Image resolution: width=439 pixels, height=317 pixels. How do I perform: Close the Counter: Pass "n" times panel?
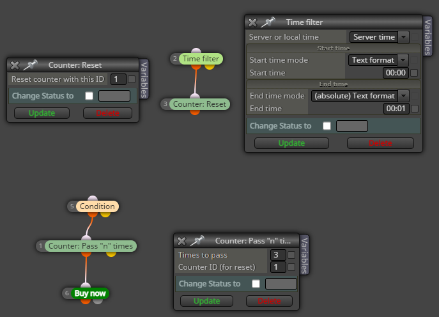coord(181,241)
